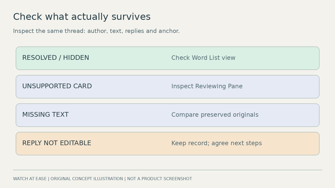Click 'ORIGINAL CONCEPT ILLUSTRATION' footer text
This screenshot has width=335, height=188.
point(87,179)
